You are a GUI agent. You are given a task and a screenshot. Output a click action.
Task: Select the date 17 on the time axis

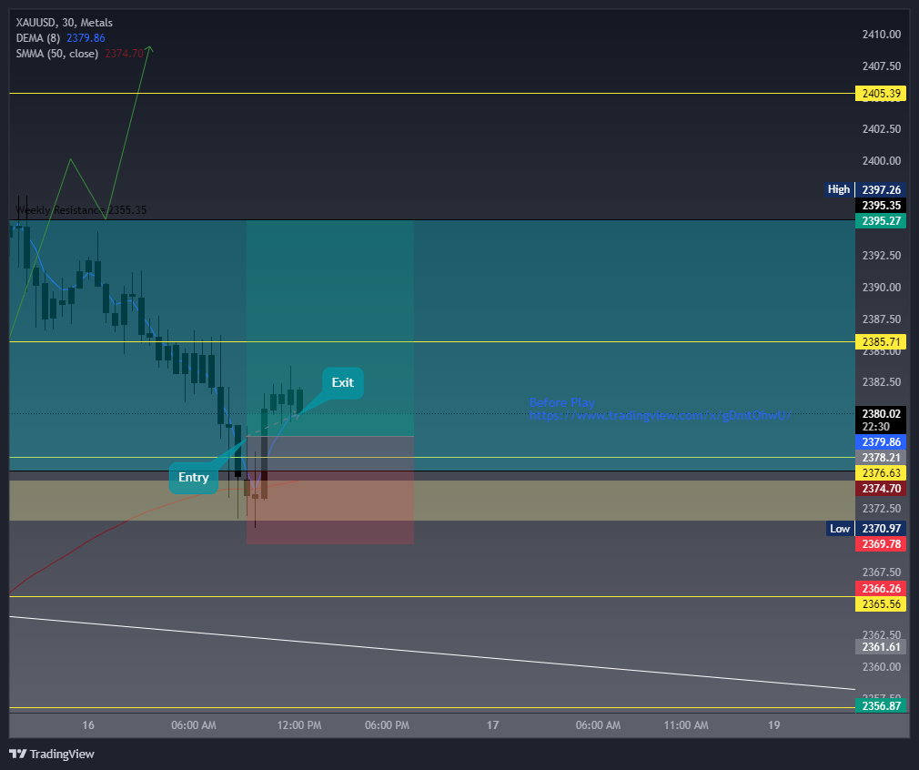(492, 725)
